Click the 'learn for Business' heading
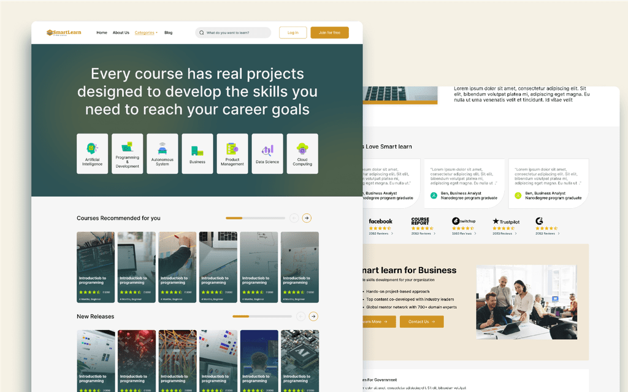The width and height of the screenshot is (628, 392). (410, 270)
